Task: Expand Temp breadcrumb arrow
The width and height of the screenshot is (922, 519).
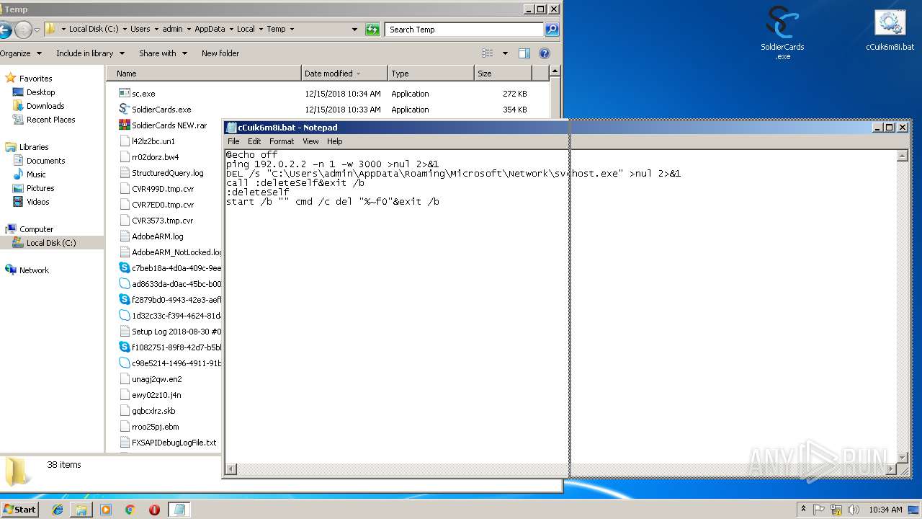Action: click(x=292, y=30)
